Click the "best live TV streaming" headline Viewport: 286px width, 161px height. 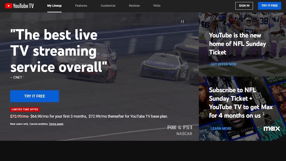[x=59, y=51]
